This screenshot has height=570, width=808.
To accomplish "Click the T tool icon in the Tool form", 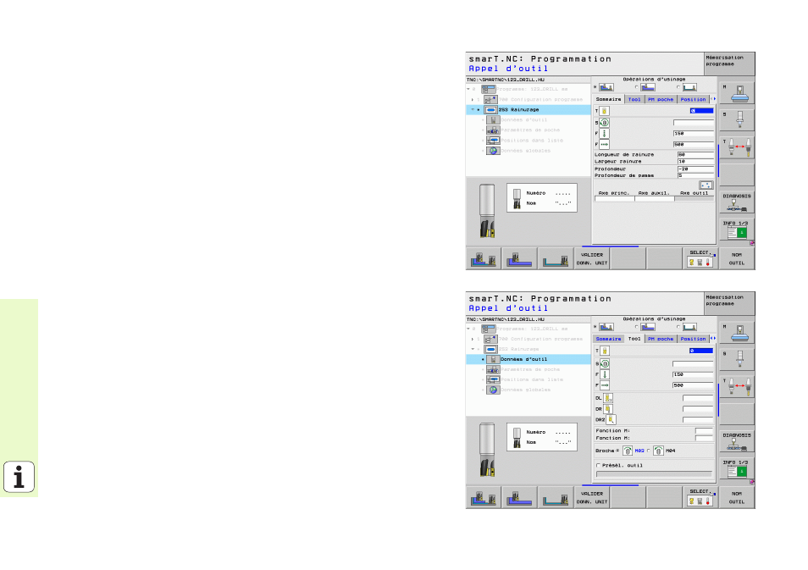I will [605, 351].
